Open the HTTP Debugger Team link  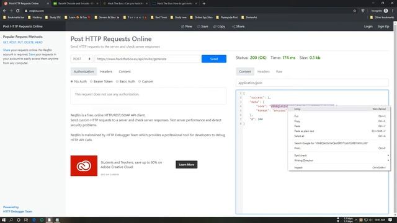tap(17, 211)
